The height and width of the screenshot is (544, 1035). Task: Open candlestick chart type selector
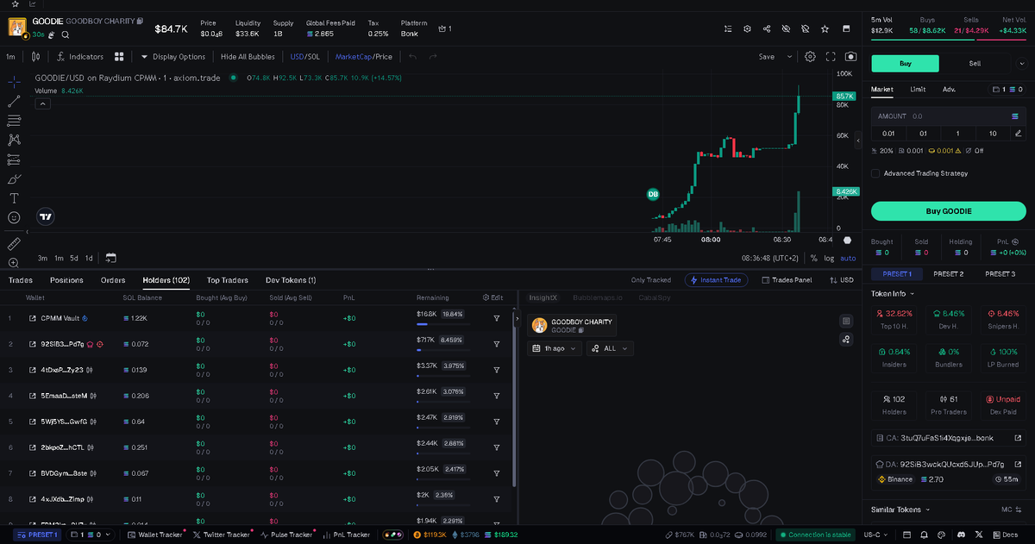(x=35, y=57)
